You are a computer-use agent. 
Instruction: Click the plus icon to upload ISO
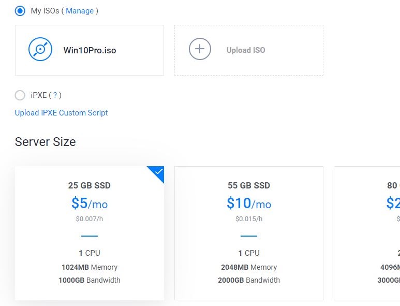200,49
